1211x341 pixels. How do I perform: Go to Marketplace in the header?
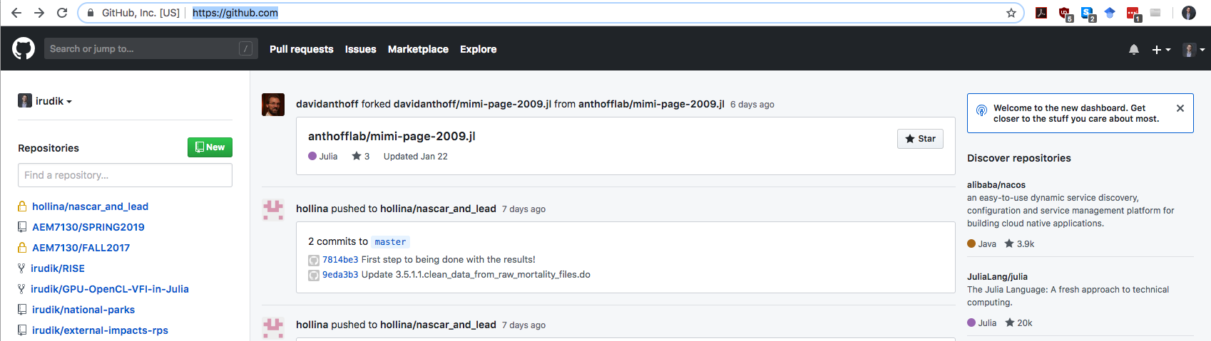pyautogui.click(x=418, y=49)
